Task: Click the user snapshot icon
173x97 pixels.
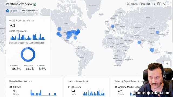Action: (x=128, y=4)
